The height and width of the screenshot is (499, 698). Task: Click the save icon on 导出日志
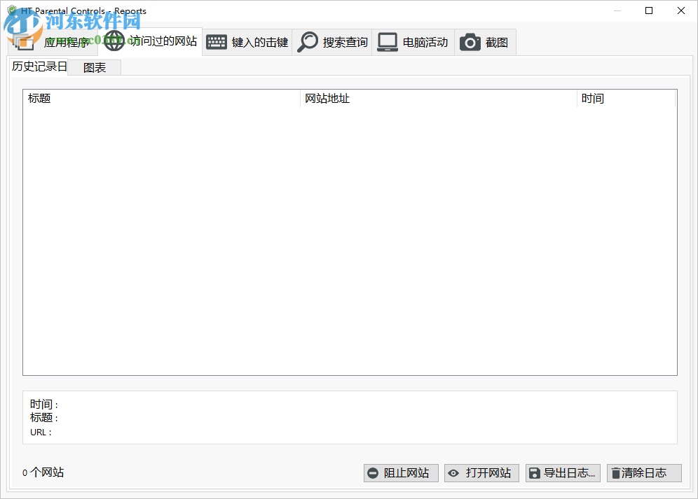[535, 473]
